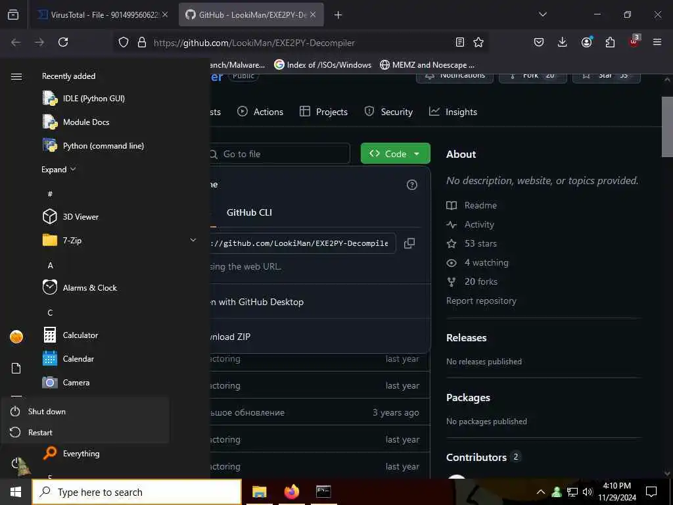Select Restart power option

click(85, 433)
